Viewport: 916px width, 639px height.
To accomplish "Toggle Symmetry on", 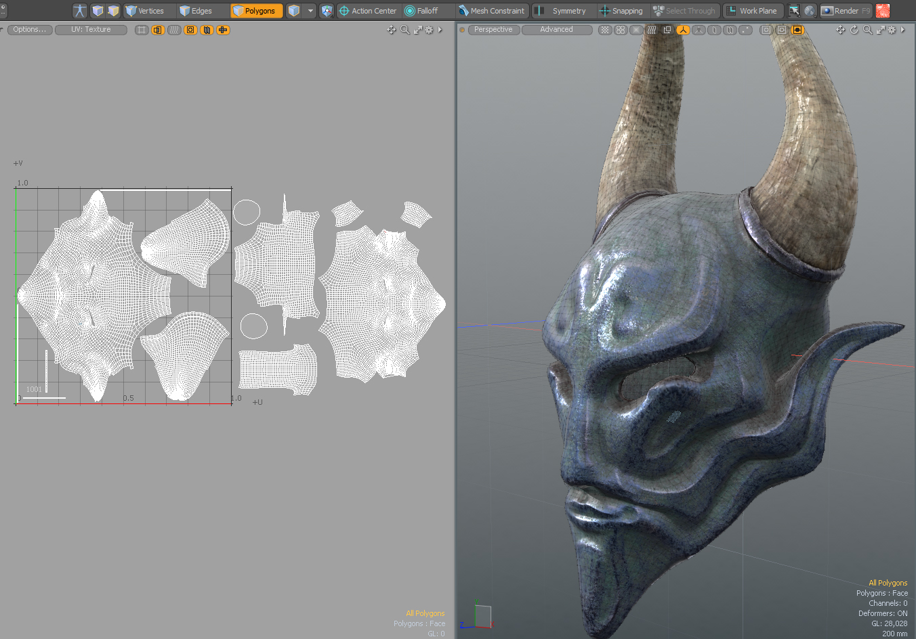I will point(563,11).
